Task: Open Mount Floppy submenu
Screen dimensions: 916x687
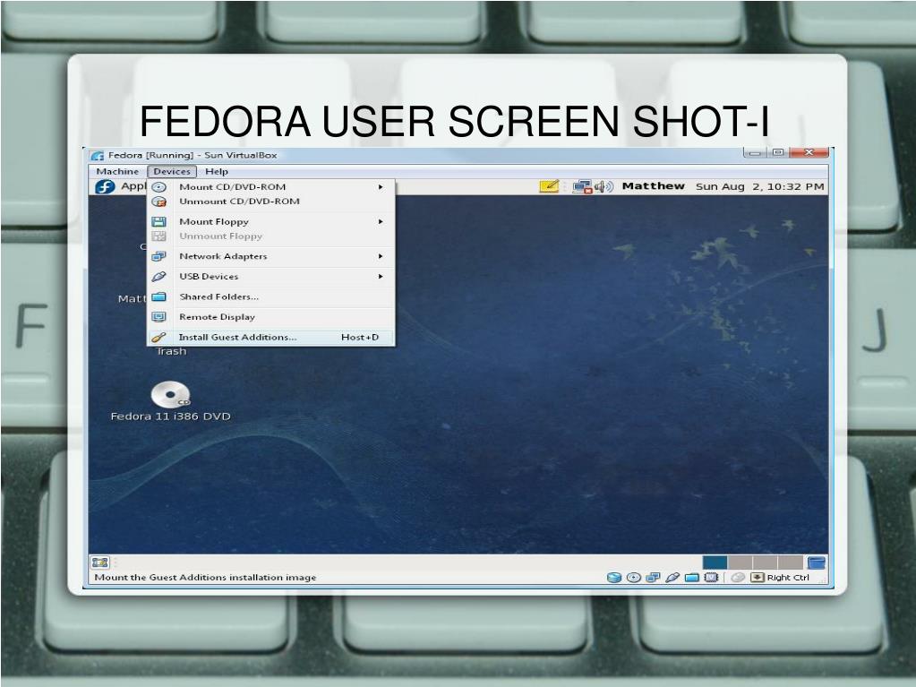Action: pyautogui.click(x=271, y=221)
